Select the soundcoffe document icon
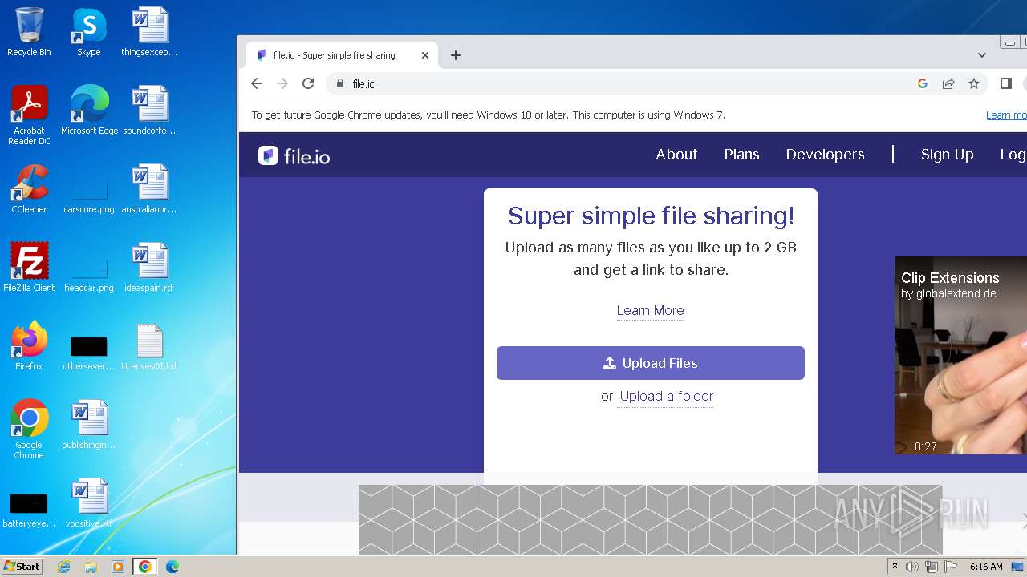This screenshot has width=1027, height=577. (x=149, y=111)
